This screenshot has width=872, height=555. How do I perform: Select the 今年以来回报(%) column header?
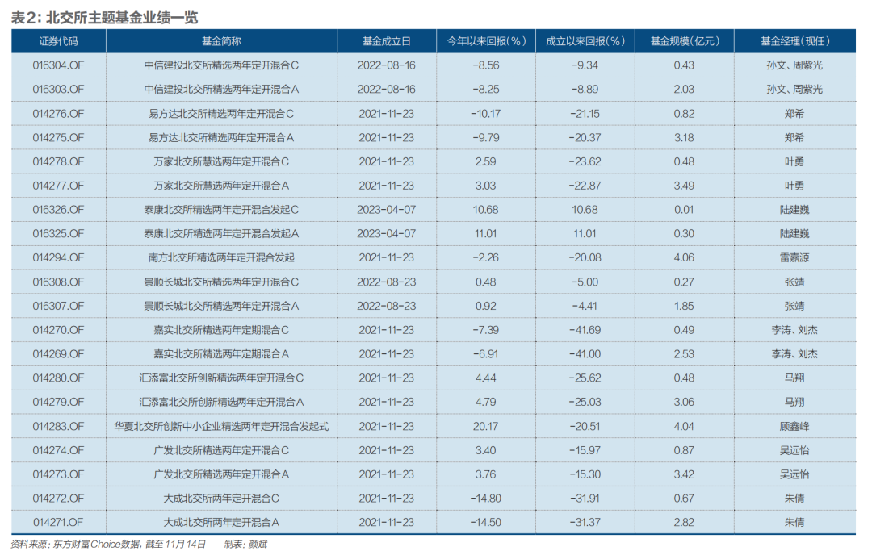[486, 41]
